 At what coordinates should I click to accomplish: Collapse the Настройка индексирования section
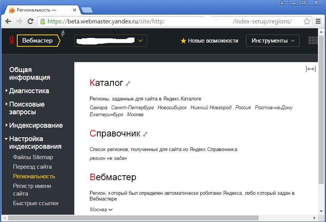(35, 143)
